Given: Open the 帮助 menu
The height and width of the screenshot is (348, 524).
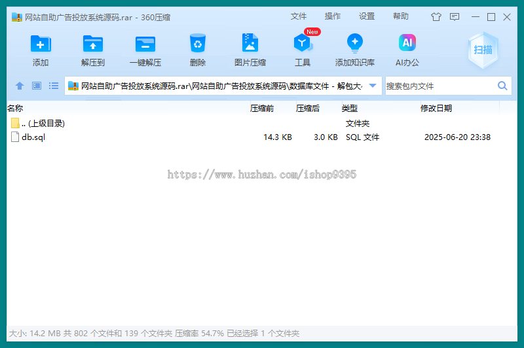Looking at the screenshot, I should point(401,16).
